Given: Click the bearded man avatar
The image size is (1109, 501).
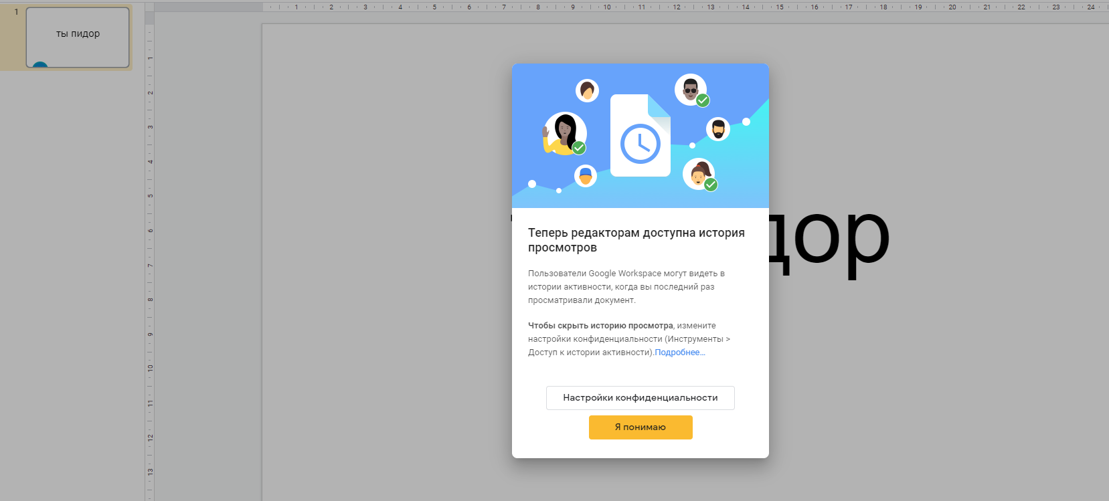Looking at the screenshot, I should point(718,128).
